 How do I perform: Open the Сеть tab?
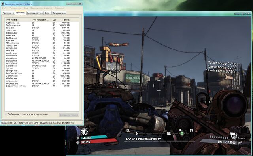coord(47,13)
